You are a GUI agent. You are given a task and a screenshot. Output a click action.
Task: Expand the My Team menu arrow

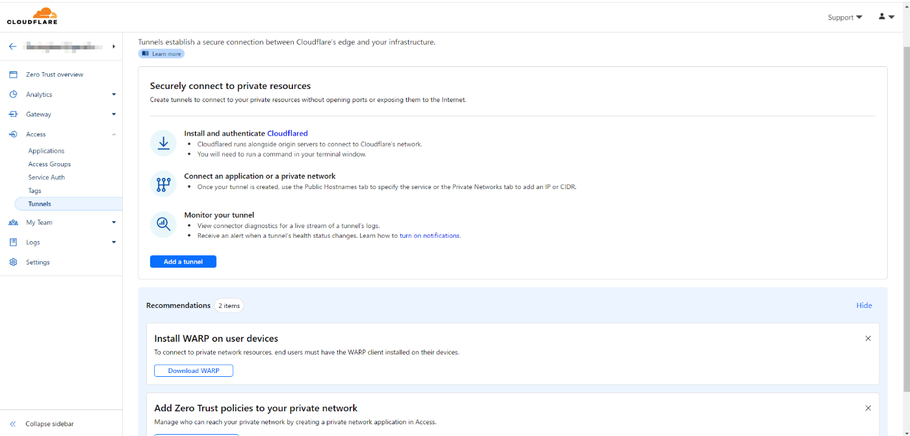(x=114, y=222)
